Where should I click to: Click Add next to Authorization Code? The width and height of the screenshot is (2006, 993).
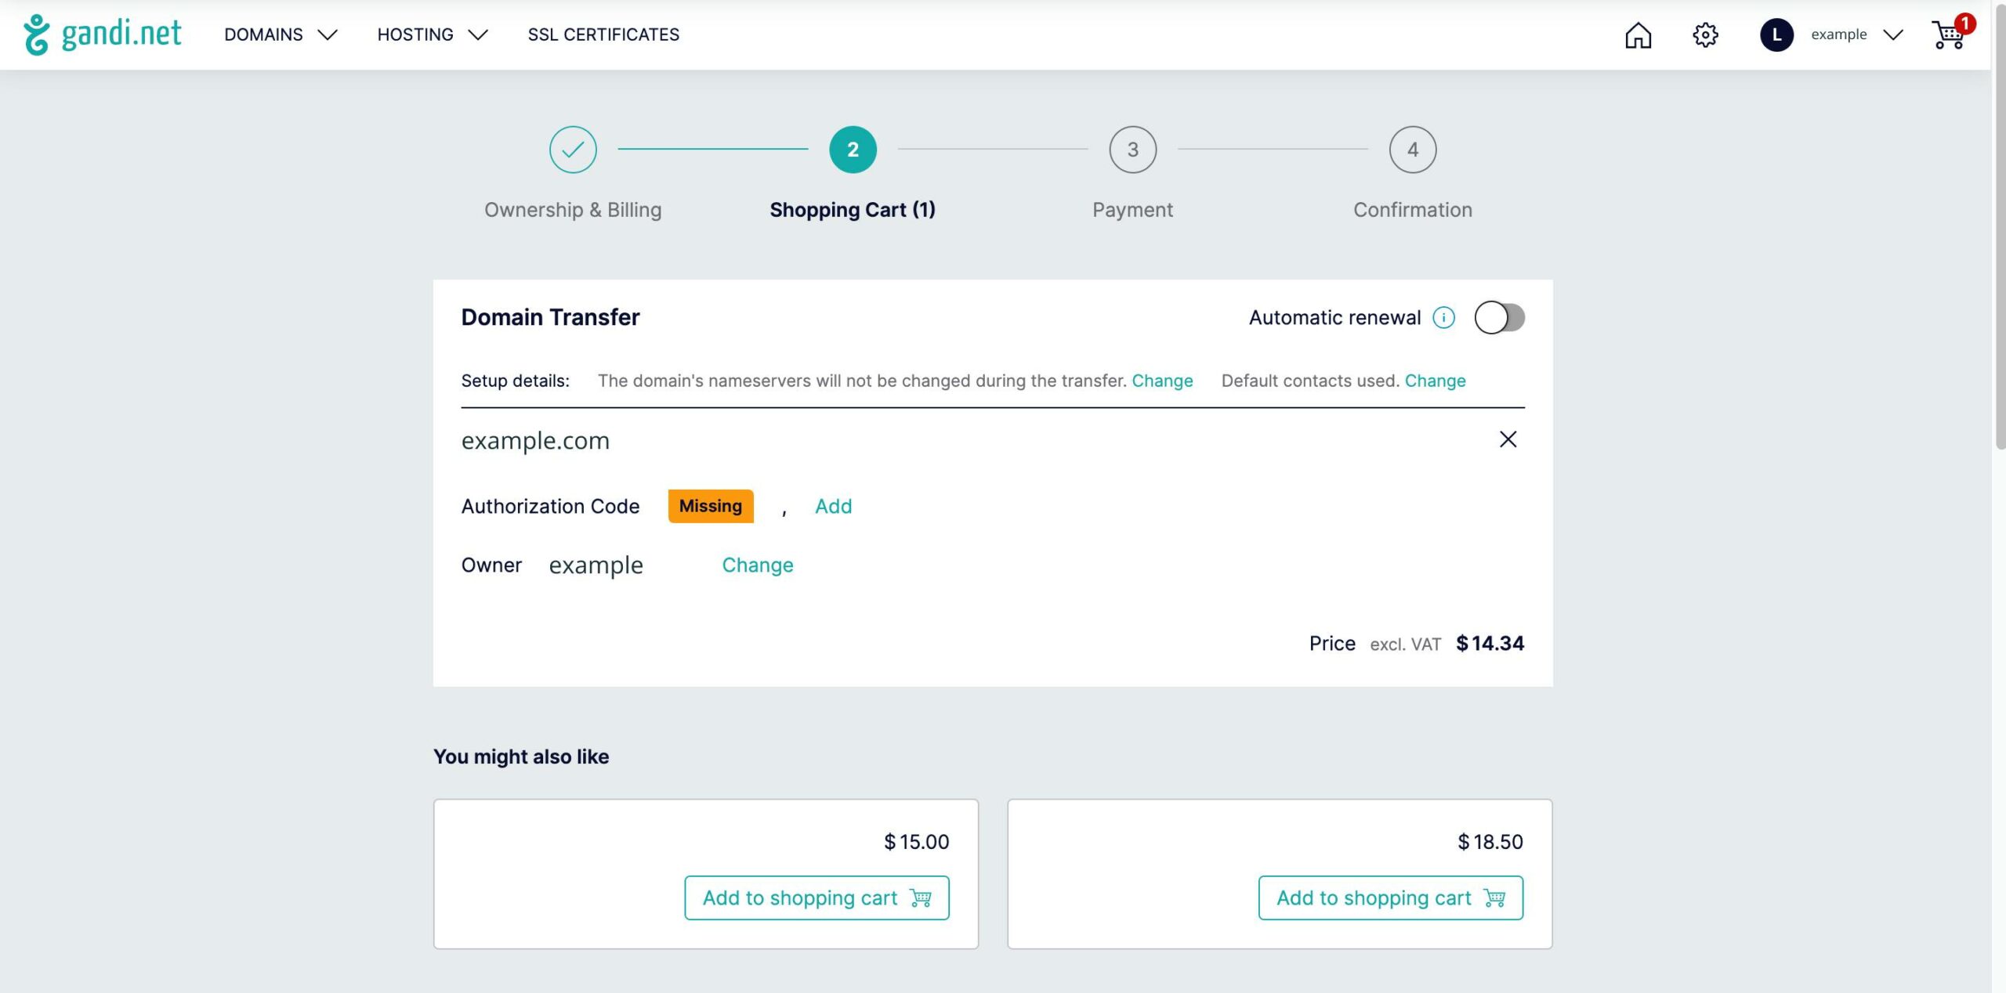pyautogui.click(x=833, y=506)
